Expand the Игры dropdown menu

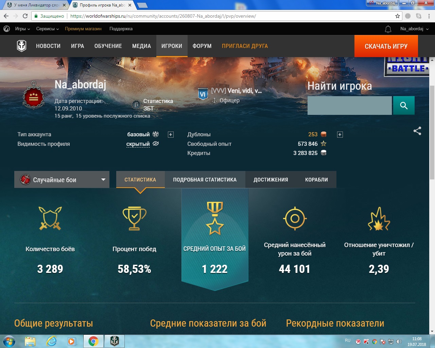tap(22, 29)
